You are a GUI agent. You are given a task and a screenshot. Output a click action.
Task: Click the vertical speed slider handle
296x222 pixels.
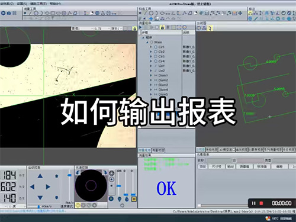click(69, 175)
